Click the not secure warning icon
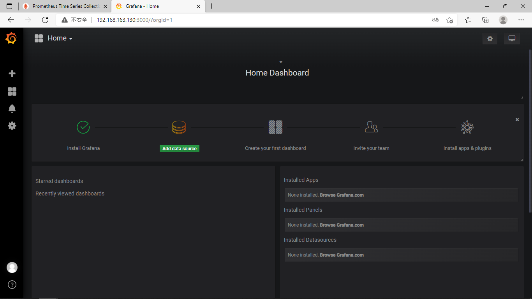 tap(64, 20)
